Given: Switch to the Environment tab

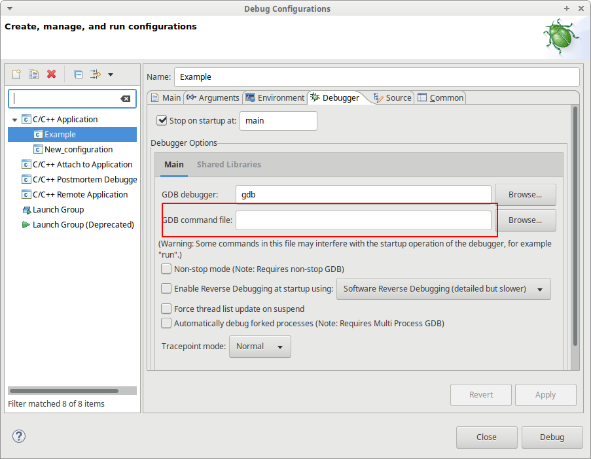Looking at the screenshot, I should (x=275, y=97).
